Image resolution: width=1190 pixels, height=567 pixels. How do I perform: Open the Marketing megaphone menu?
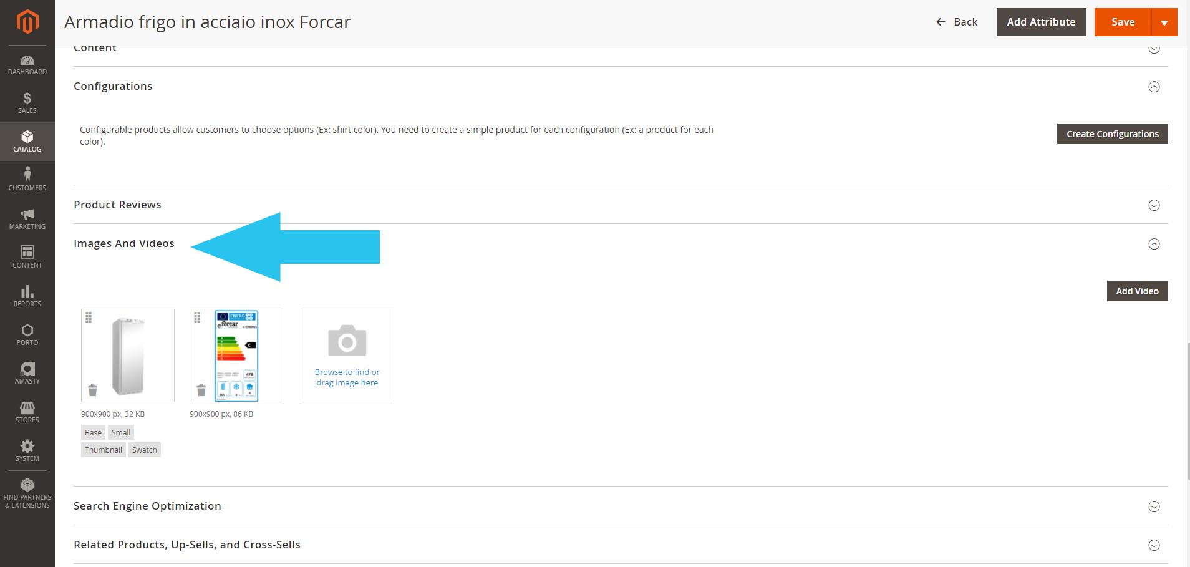[27, 218]
